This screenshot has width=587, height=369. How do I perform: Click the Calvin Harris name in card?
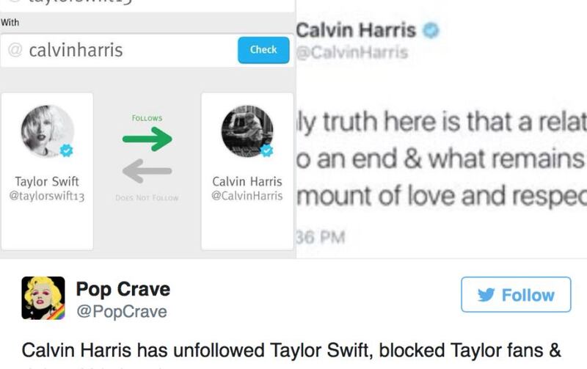click(247, 181)
